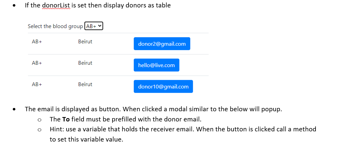Click Beirut cell in hello@live.com row
The height and width of the screenshot is (152, 349).
coord(85,63)
